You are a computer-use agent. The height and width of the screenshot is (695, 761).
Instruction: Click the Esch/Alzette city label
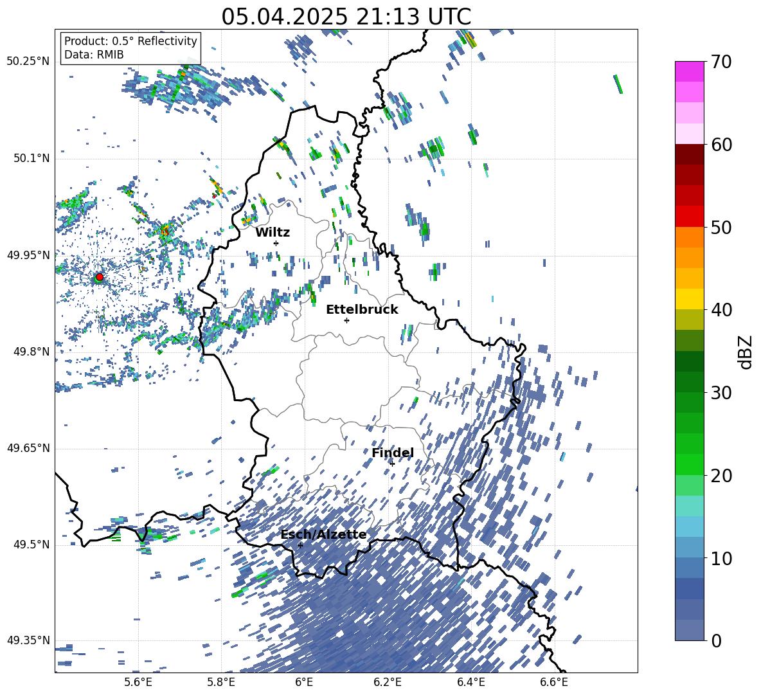pyautogui.click(x=324, y=534)
